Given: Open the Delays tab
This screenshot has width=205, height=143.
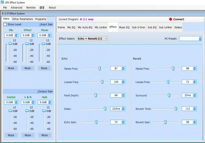Looking at the screenshot, I should (178, 27).
